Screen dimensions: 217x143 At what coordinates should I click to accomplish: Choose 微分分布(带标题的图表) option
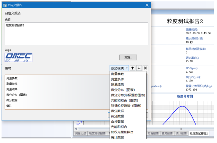pos(128,95)
